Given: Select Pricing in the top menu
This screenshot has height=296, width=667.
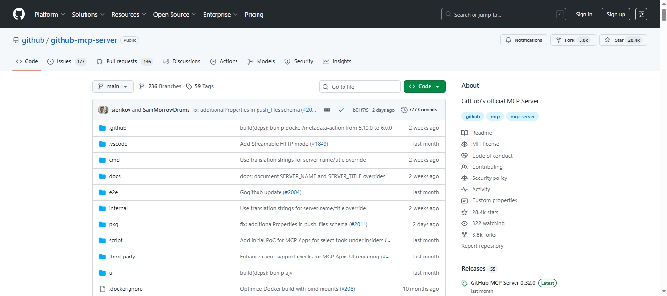Looking at the screenshot, I should pos(254,14).
